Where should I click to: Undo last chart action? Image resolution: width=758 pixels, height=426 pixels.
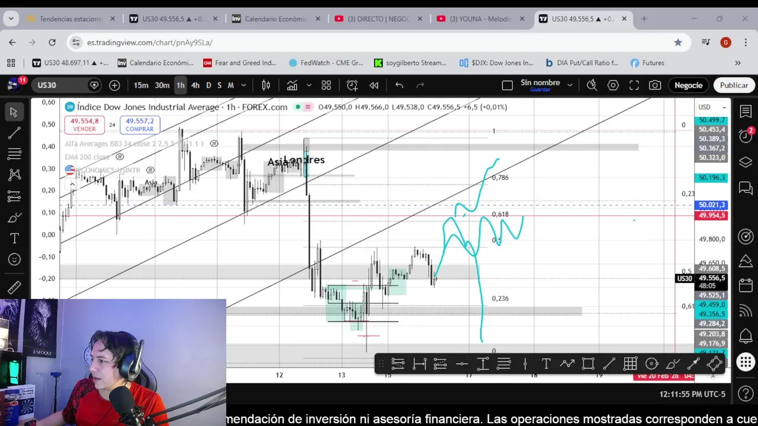(399, 85)
